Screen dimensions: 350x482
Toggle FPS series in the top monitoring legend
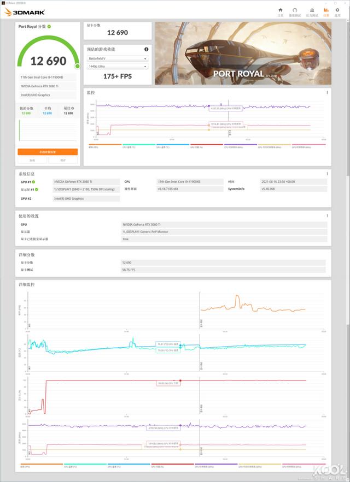[105, 146]
